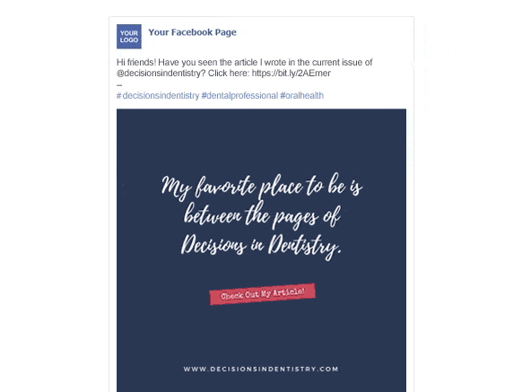Select the #oralhealth hashtag
Screen dimensions: 522x392
point(302,96)
